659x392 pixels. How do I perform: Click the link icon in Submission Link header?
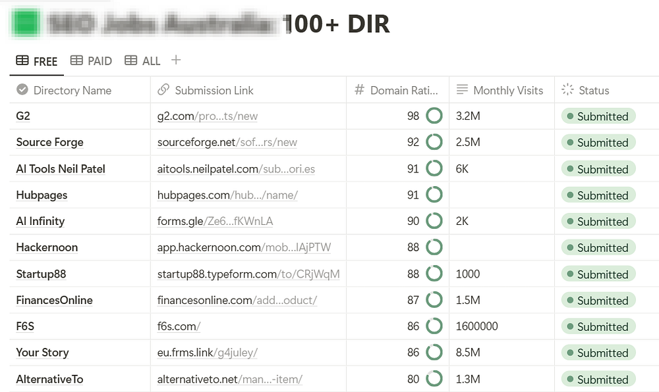pyautogui.click(x=163, y=89)
